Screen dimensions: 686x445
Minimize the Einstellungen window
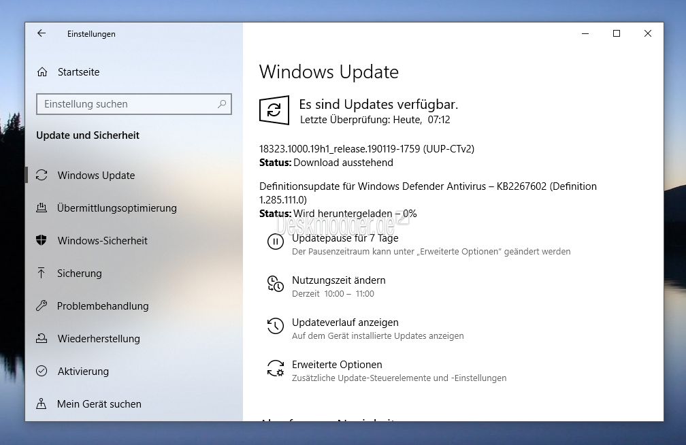(585, 33)
